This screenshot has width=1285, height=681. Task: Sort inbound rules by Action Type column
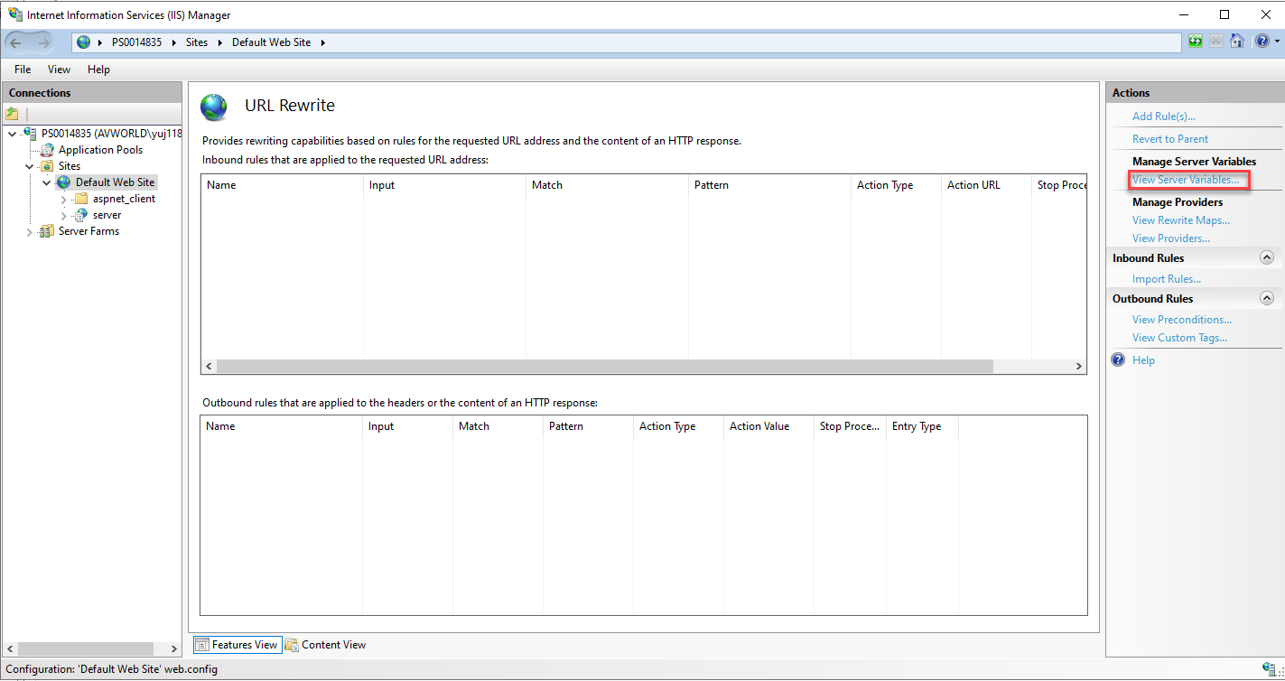896,185
